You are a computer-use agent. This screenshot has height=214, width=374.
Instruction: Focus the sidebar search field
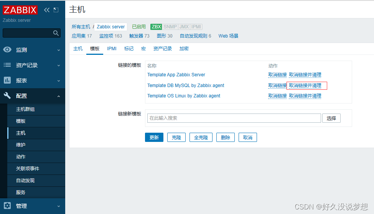point(31,33)
